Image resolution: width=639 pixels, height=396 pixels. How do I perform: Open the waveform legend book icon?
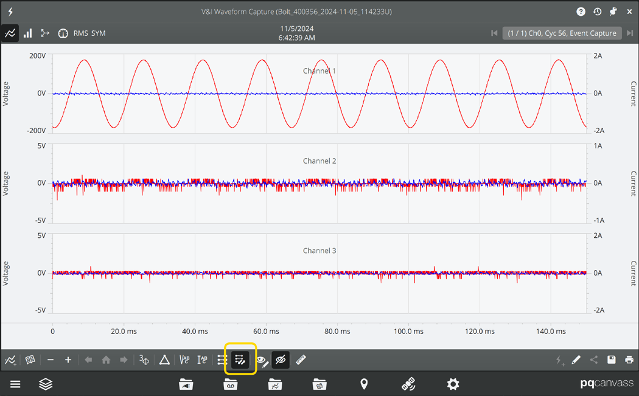pos(30,360)
